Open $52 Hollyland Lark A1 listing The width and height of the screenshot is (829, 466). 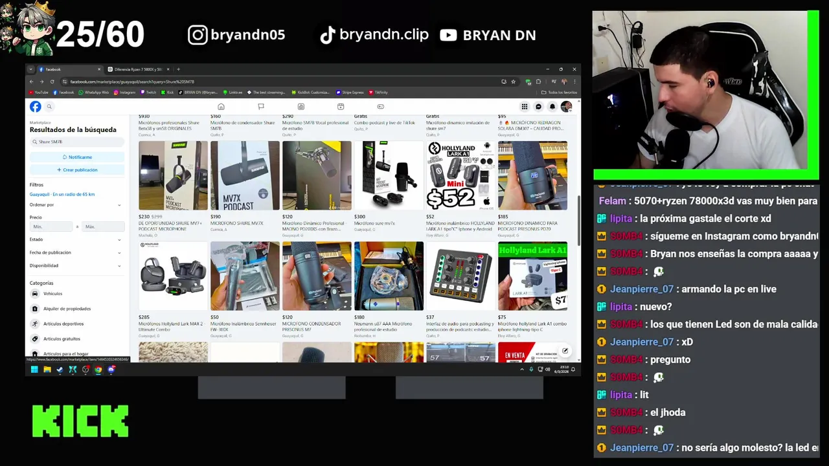point(460,175)
